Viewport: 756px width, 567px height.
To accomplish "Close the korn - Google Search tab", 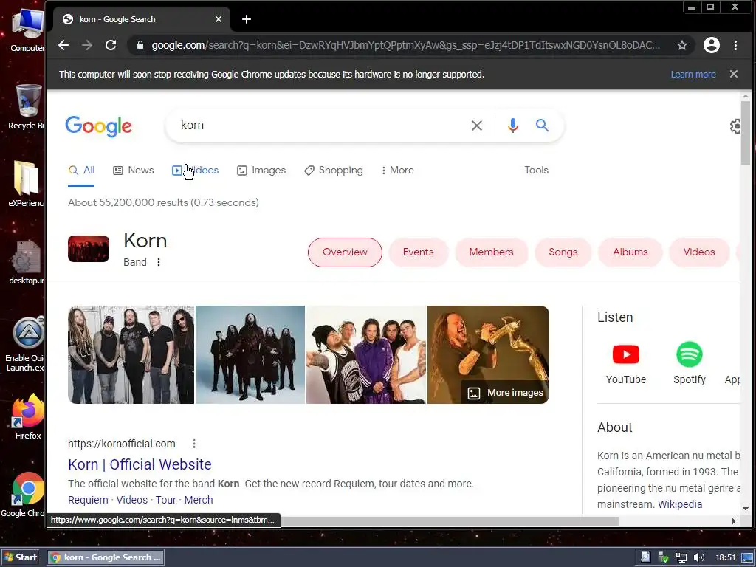I will tap(219, 19).
